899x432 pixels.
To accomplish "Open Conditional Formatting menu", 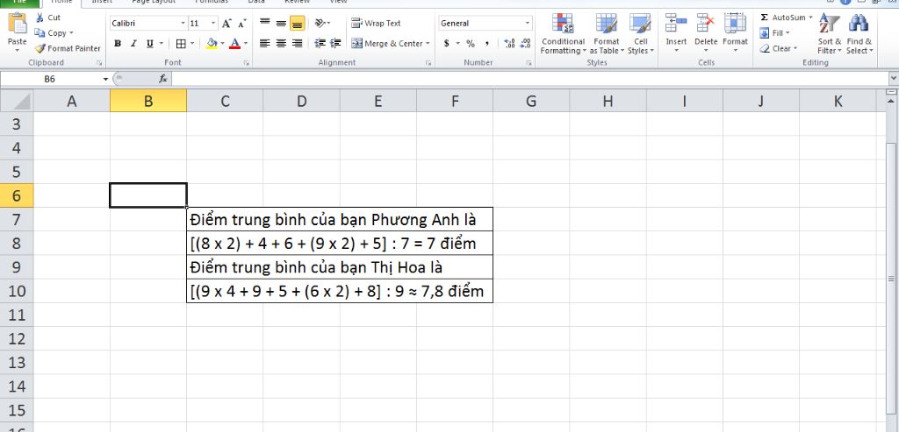I will coord(563,34).
